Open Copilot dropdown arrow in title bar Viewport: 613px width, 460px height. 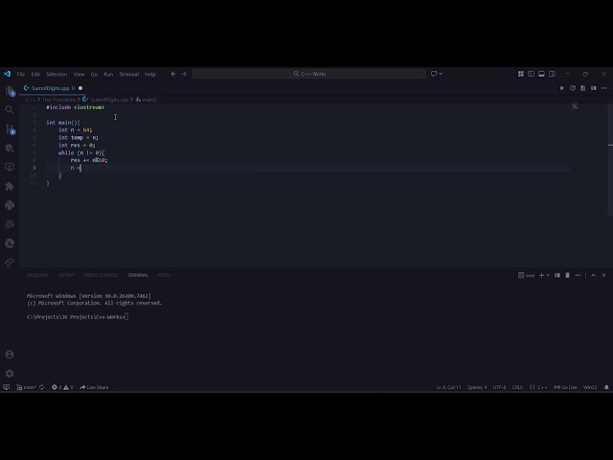tap(441, 74)
